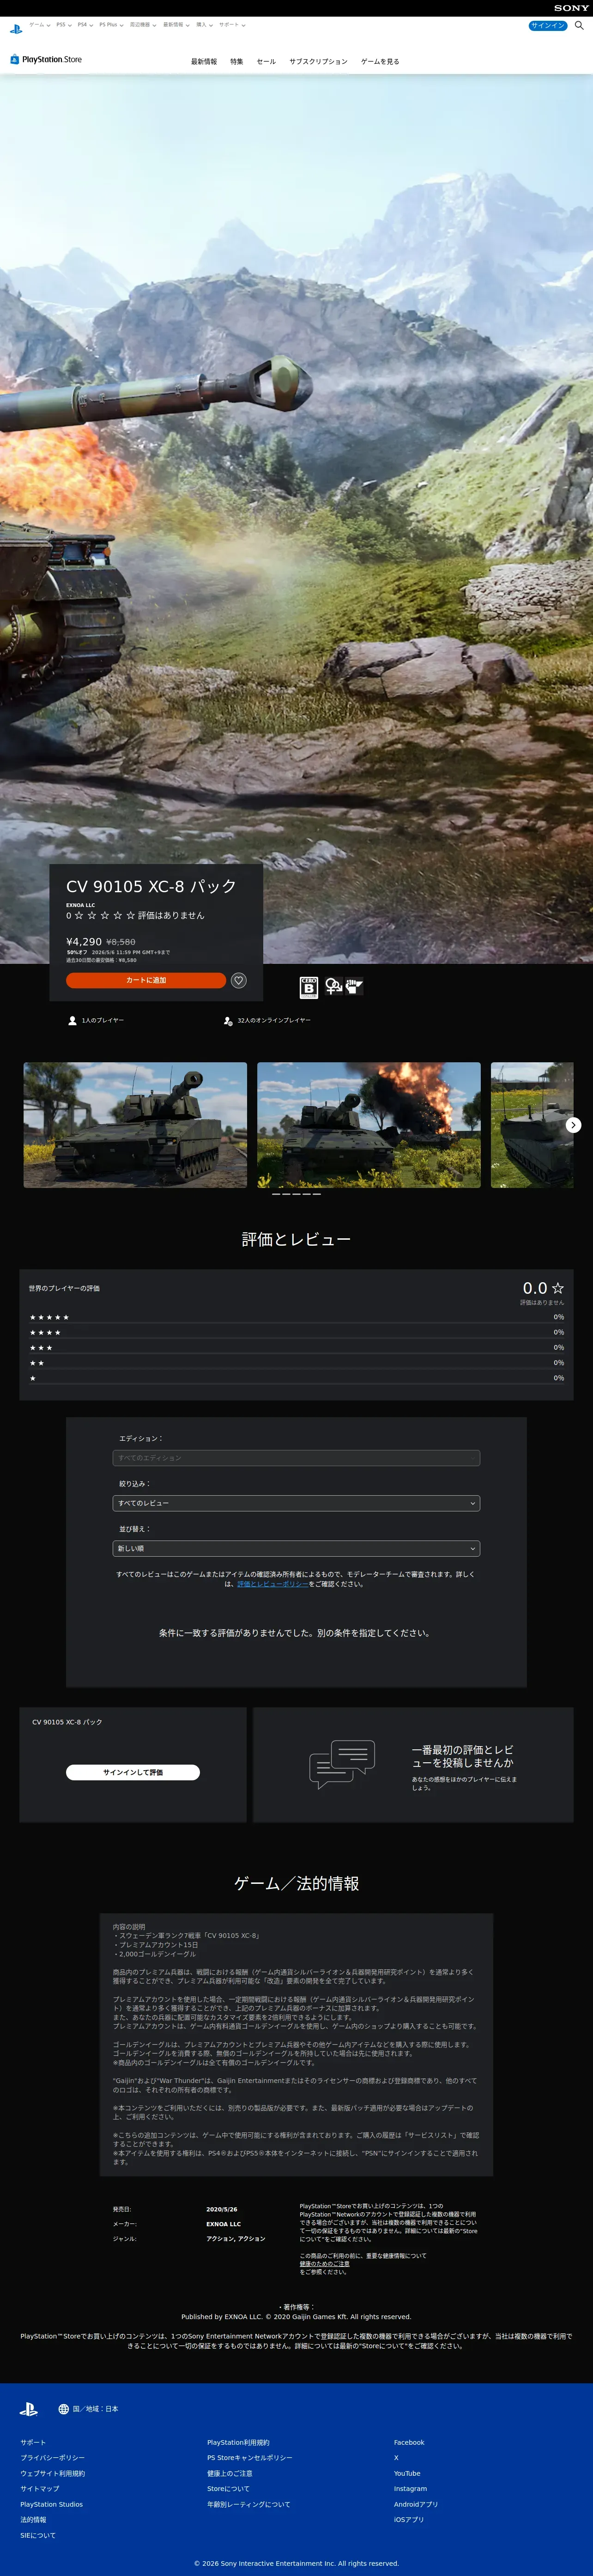View the CERO B rating icon
The width and height of the screenshot is (593, 2576).
click(308, 987)
